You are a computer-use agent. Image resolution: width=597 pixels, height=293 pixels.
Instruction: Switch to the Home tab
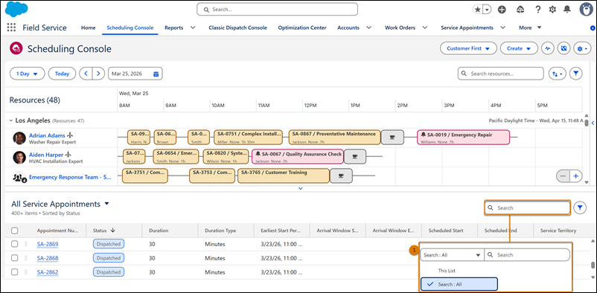pos(89,28)
